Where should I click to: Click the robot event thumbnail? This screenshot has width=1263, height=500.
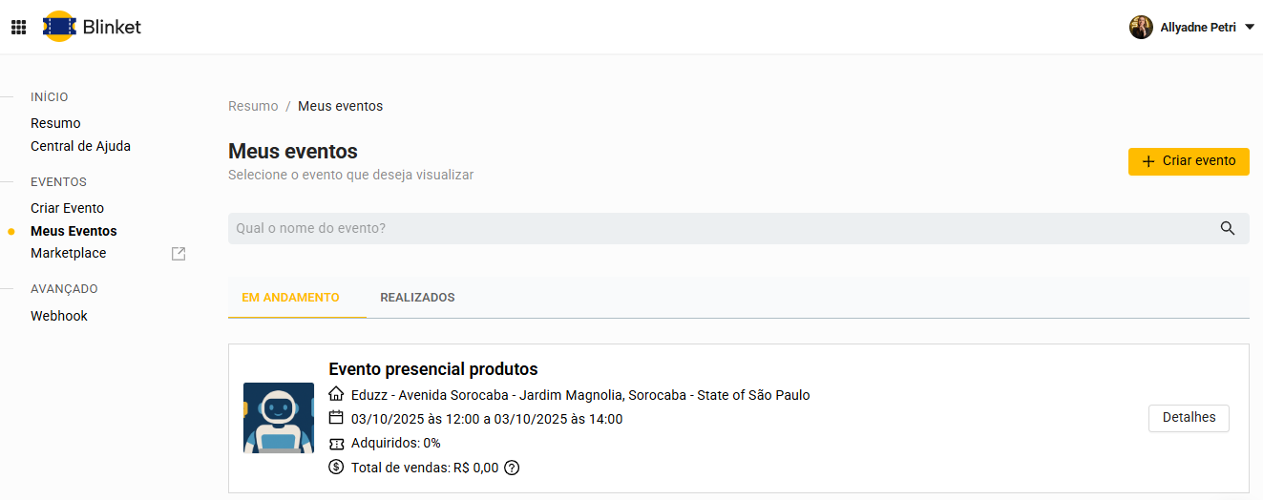279,418
